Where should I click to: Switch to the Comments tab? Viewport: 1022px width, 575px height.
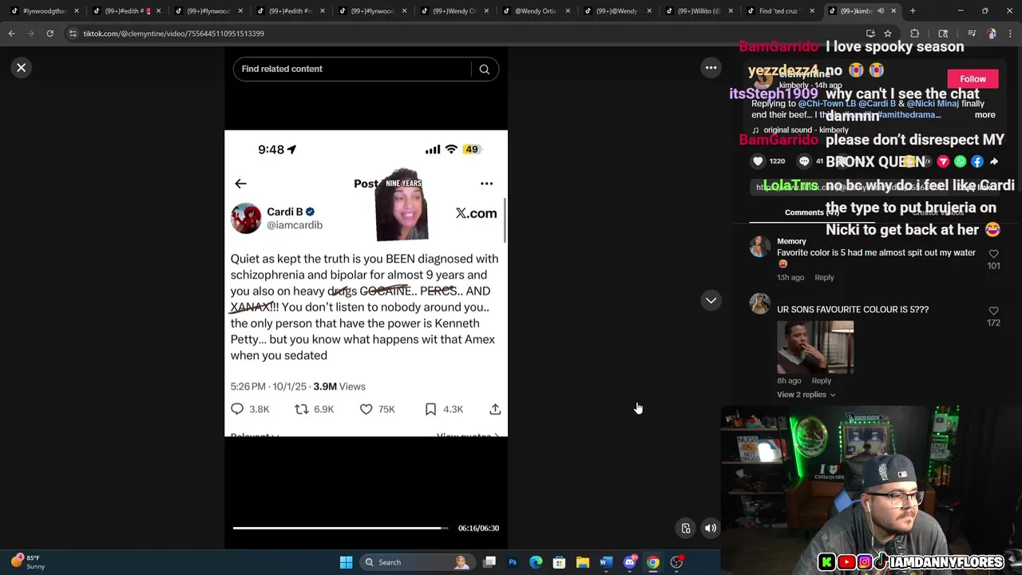click(x=811, y=212)
